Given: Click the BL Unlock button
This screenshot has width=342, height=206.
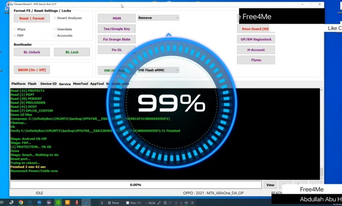Looking at the screenshot, I should 32,52.
